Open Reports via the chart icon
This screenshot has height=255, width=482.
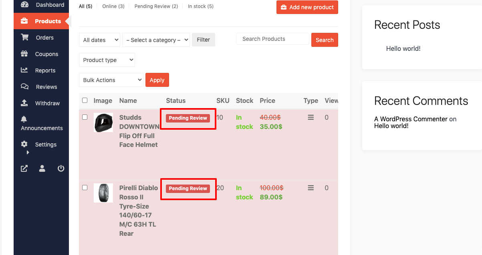24,70
